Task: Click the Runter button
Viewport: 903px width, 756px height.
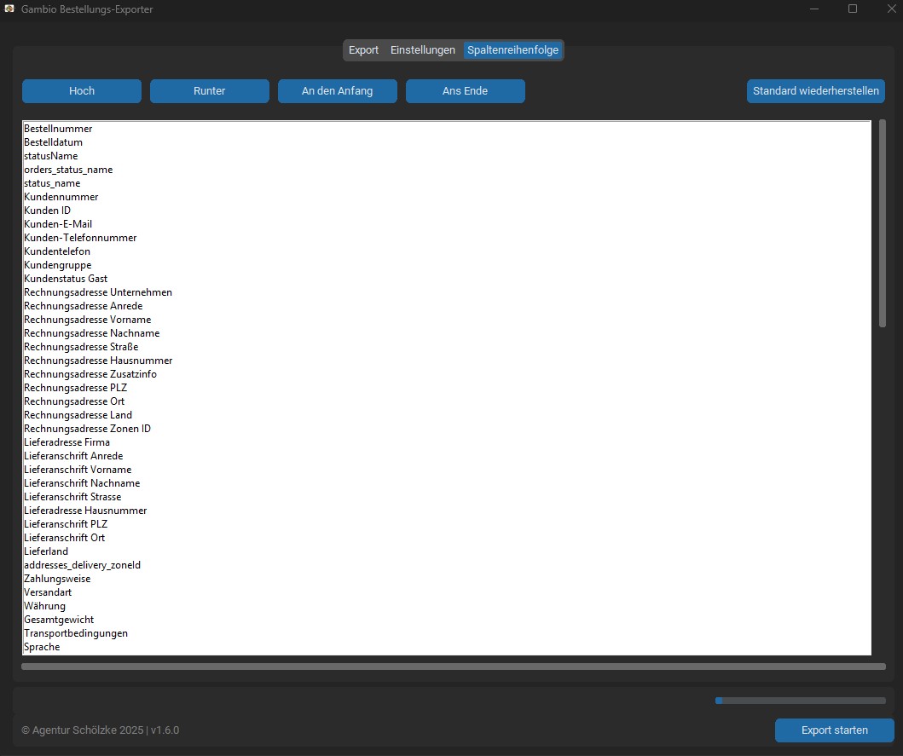Action: click(x=210, y=91)
